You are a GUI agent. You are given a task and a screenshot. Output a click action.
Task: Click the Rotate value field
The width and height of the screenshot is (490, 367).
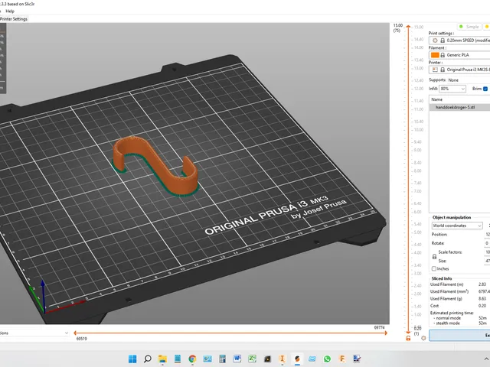coord(487,243)
